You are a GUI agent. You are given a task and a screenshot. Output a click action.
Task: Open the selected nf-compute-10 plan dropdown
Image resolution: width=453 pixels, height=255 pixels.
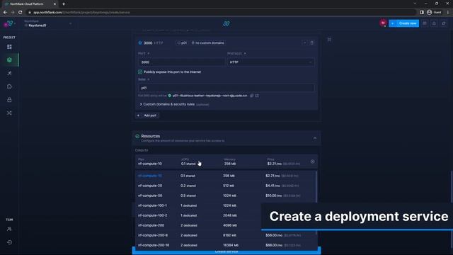pyautogui.click(x=226, y=162)
